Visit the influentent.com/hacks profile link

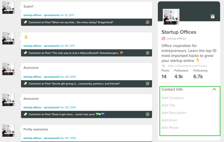point(187,66)
